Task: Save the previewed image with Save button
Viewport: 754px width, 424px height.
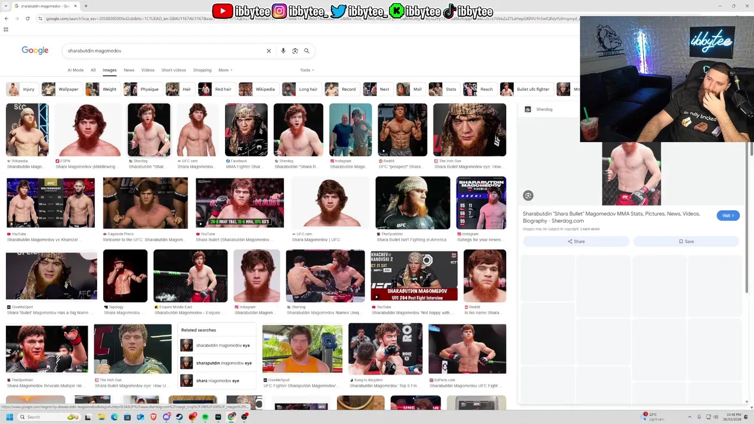Action: (x=686, y=241)
